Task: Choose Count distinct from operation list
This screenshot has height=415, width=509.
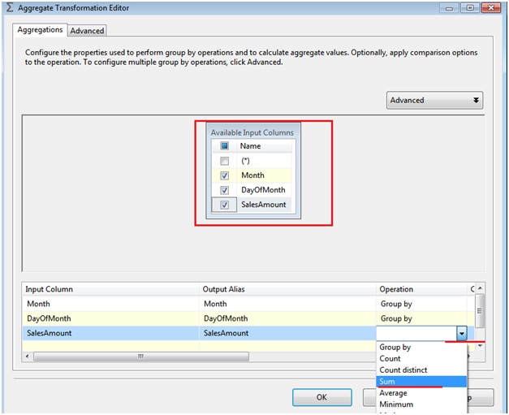Action: 421,370
